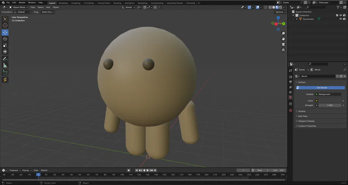Activate the Rotate tool
The width and height of the screenshot is (348, 185).
[5, 39]
